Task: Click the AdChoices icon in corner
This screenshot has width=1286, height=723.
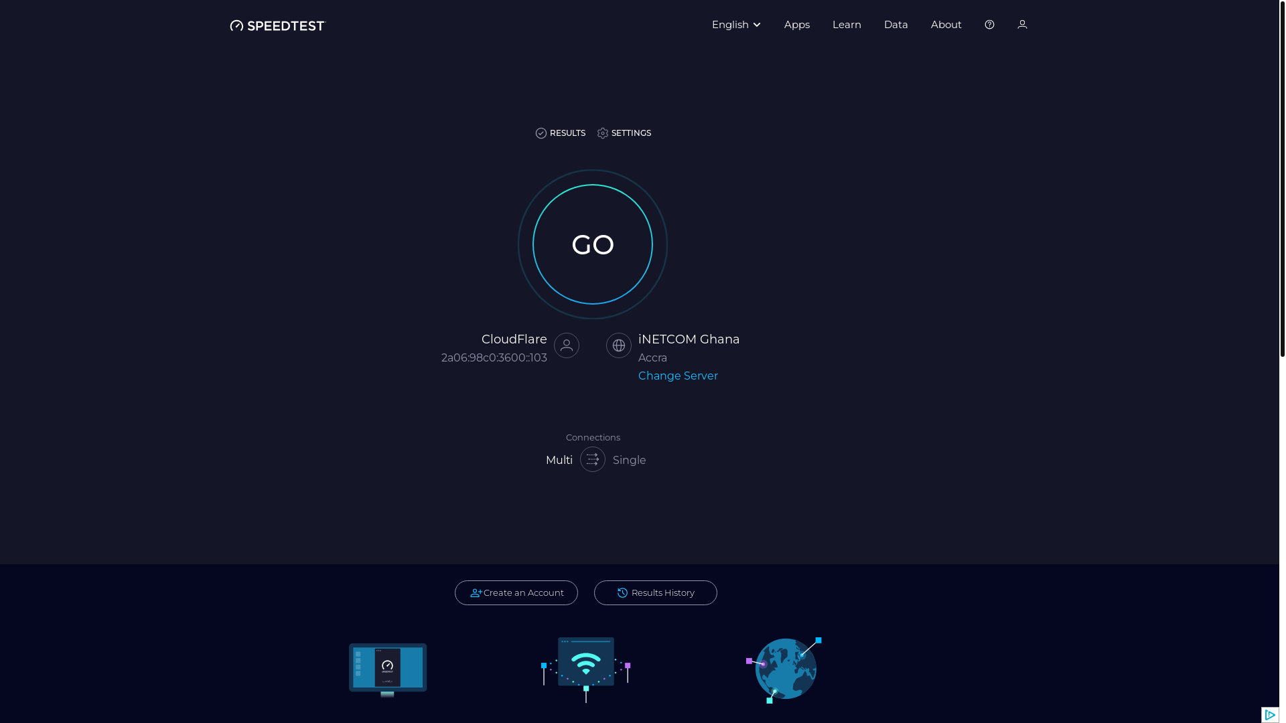Action: [x=1270, y=715]
